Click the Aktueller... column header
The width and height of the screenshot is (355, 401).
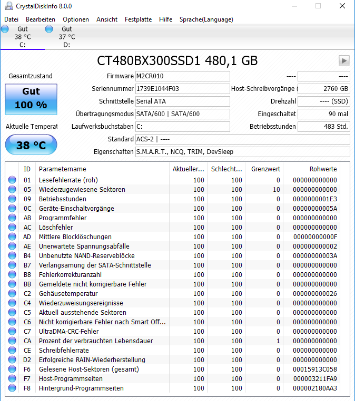188,169
